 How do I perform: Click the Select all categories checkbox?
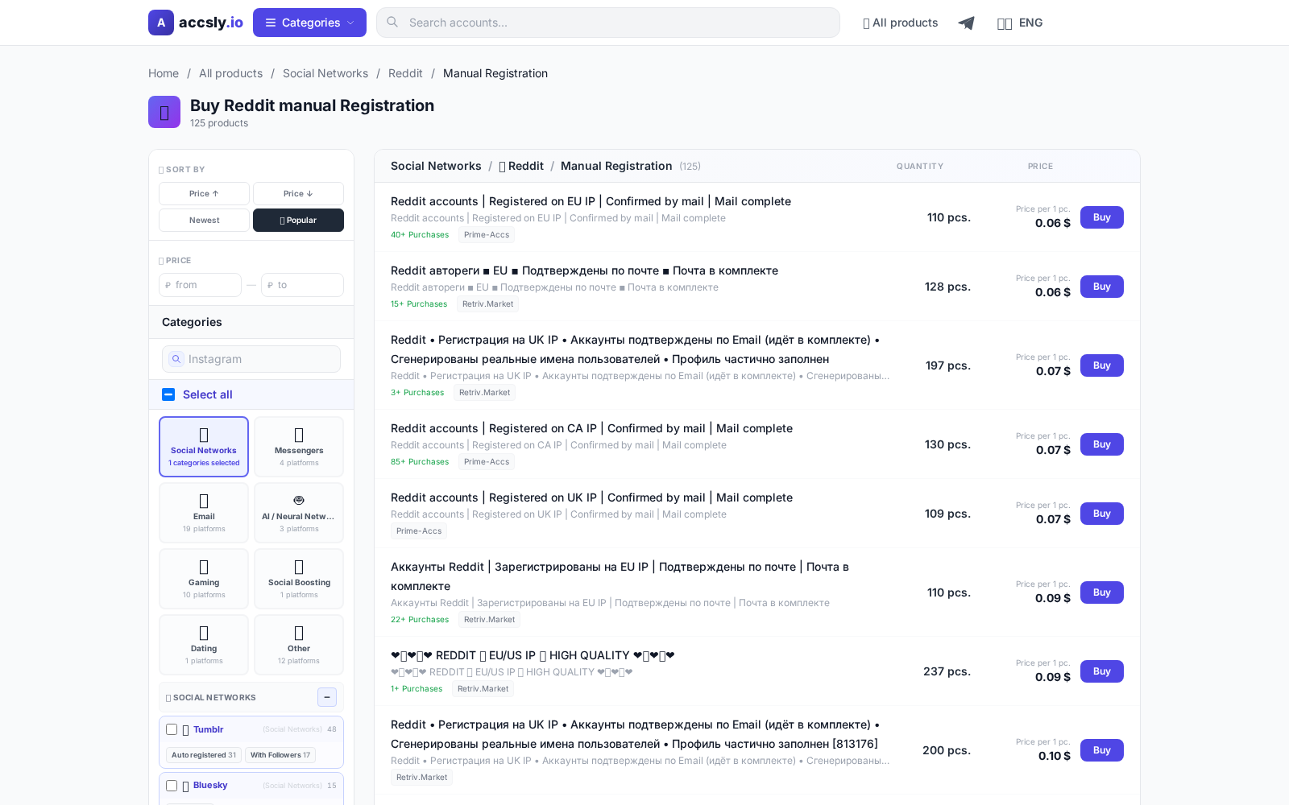click(168, 394)
